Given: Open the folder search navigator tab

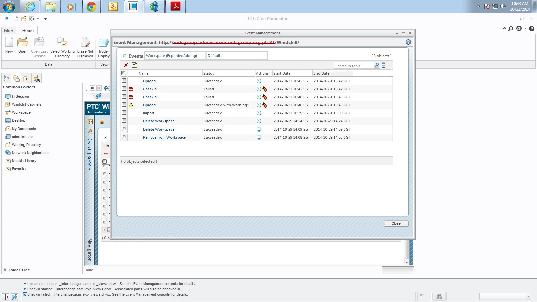Looking at the screenshot, I should click(x=37, y=78).
